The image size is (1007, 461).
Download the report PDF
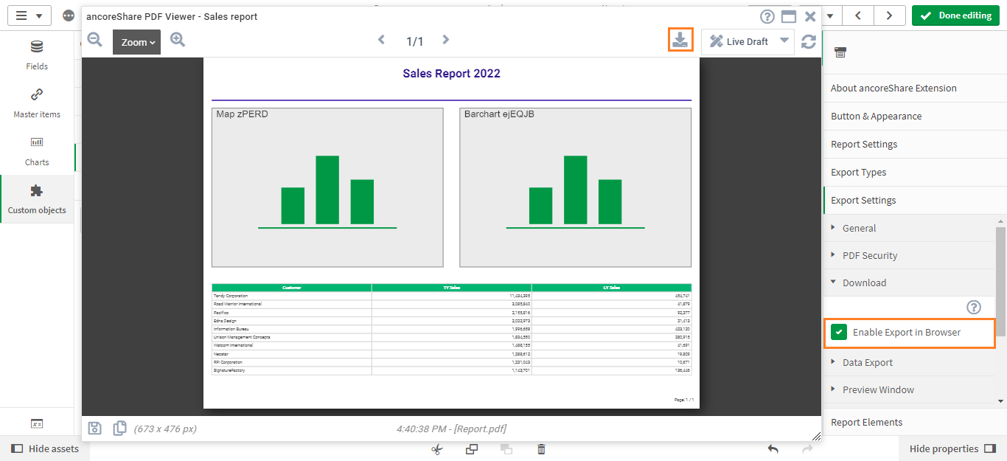tap(680, 40)
